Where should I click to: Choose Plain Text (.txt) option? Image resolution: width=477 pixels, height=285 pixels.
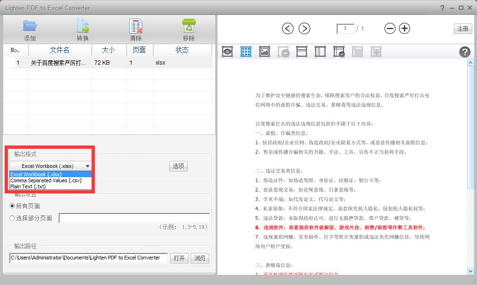click(x=51, y=186)
